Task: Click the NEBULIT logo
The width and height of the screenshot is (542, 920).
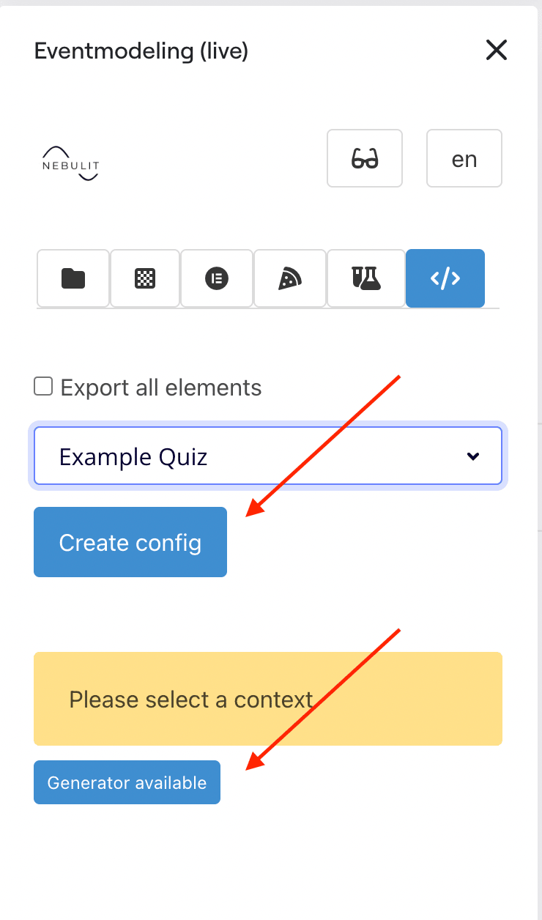Action: point(70,163)
